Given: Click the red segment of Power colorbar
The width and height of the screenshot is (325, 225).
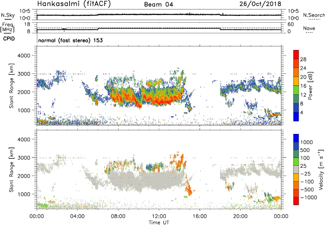Looking at the screenshot, I should [296, 54].
